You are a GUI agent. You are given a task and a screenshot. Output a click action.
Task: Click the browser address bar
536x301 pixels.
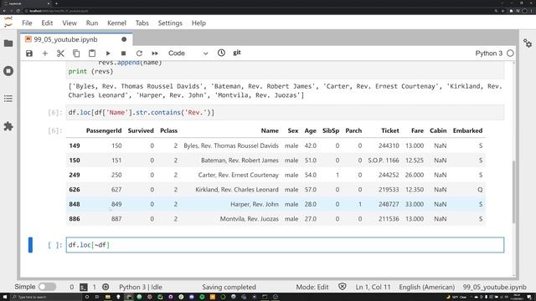[x=256, y=11]
